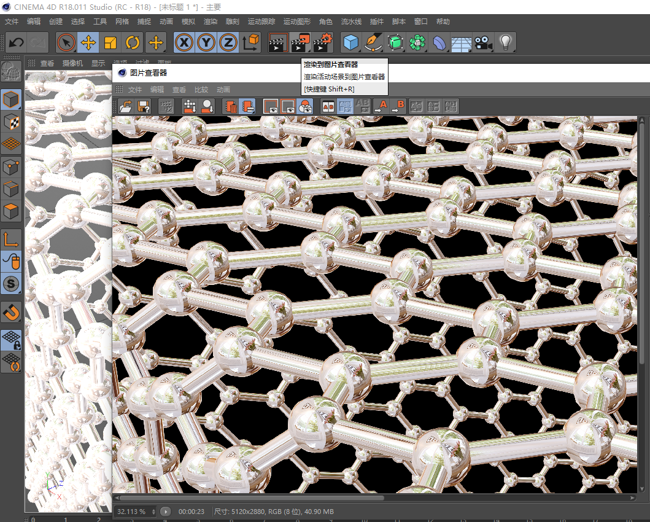Toggle Enable Axis L-shaped icon
Image resolution: width=650 pixels, height=522 pixels.
(x=11, y=240)
